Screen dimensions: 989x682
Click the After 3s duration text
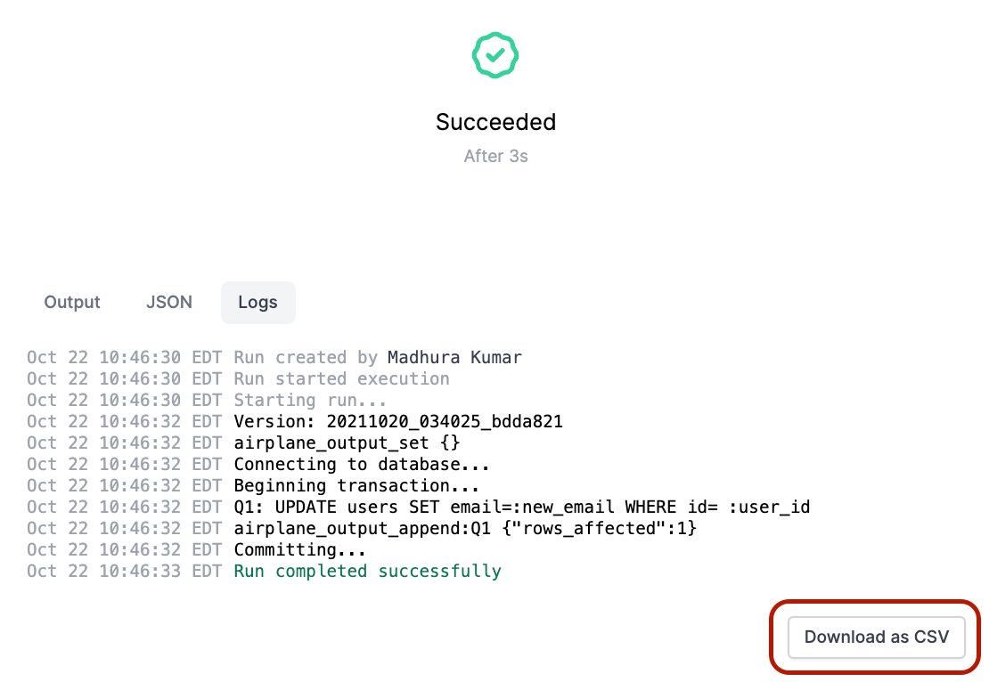(495, 156)
